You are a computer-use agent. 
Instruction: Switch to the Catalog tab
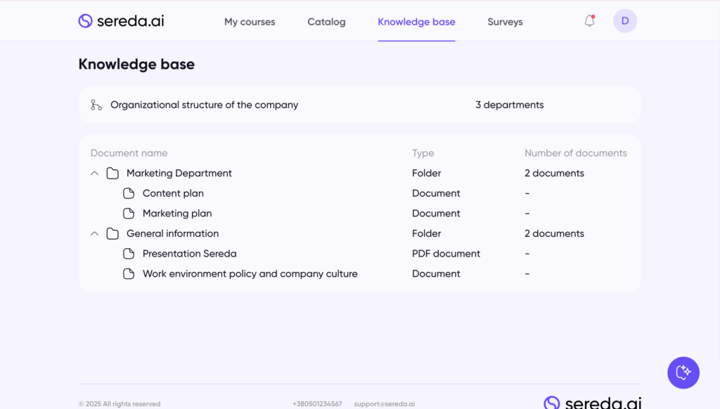[x=326, y=22]
